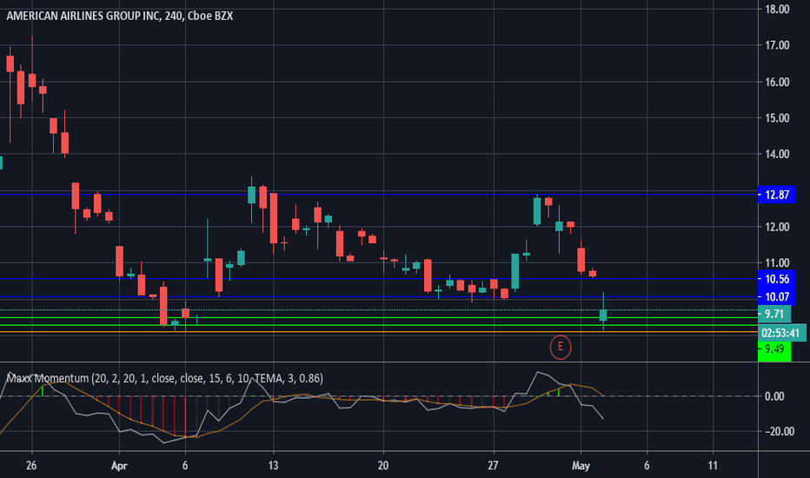Click the 13 date label on time axis
The height and width of the screenshot is (478, 810).
point(273,466)
